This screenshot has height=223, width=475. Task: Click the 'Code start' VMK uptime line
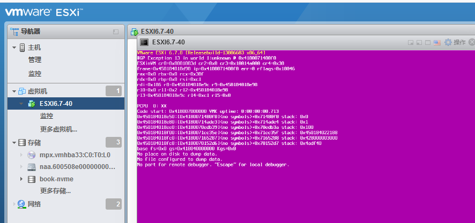click(x=208, y=111)
